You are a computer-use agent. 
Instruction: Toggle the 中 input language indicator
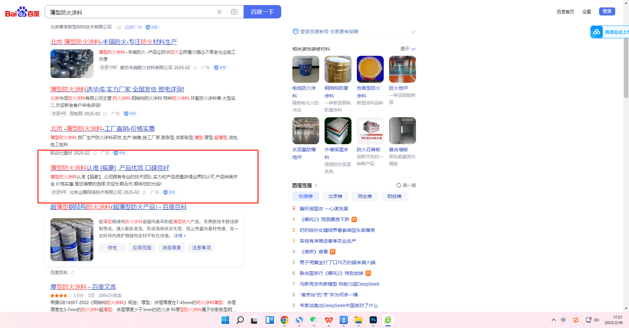[563, 320]
